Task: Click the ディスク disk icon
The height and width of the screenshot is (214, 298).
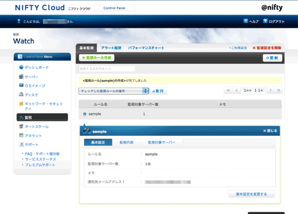Action: tap(21, 94)
